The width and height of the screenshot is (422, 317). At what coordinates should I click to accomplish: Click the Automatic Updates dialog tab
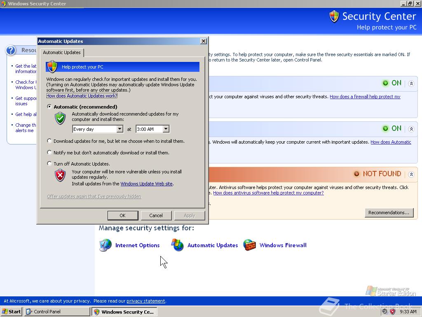62,52
